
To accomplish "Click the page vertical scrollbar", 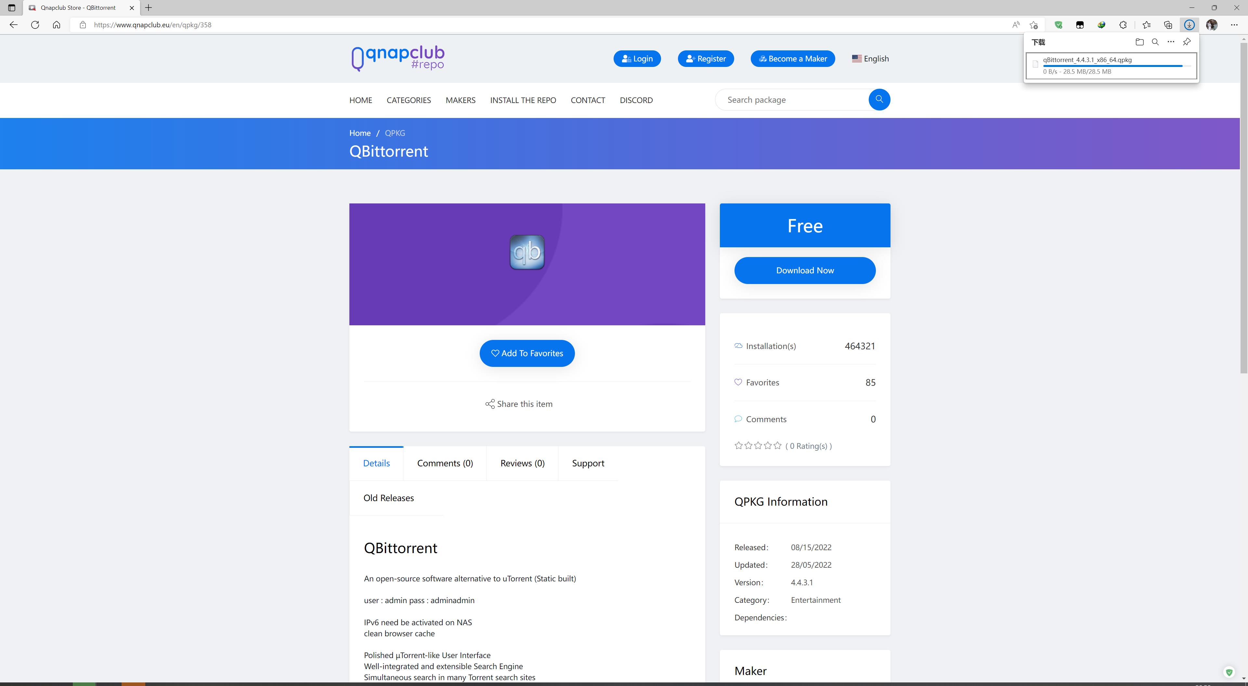I will [1244, 208].
